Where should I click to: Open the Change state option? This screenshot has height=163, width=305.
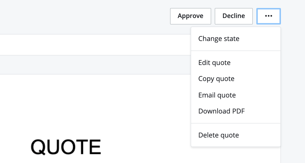click(219, 39)
